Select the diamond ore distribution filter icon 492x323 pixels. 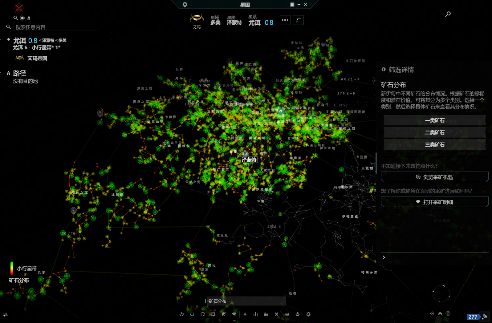click(234, 314)
